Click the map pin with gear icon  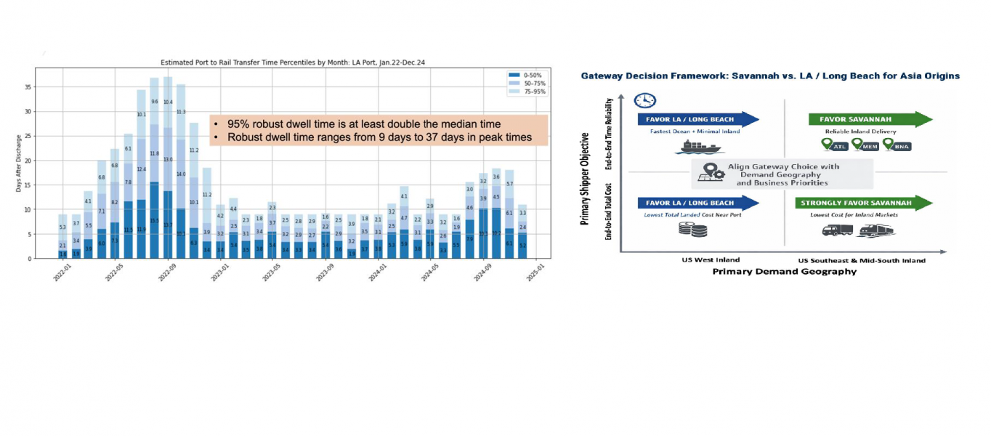click(711, 173)
